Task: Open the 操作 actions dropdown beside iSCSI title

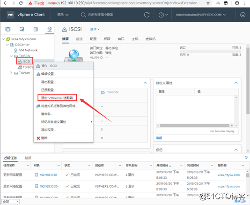Action: [x=95, y=29]
